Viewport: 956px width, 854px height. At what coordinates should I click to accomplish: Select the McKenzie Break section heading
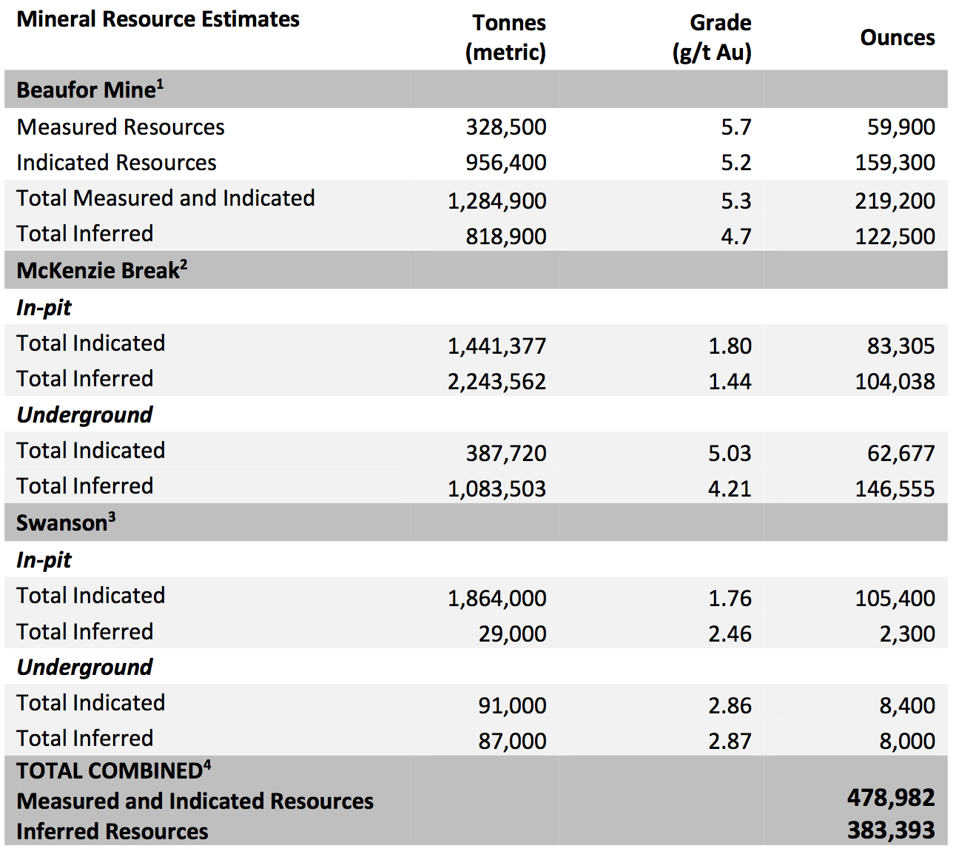tap(98, 271)
